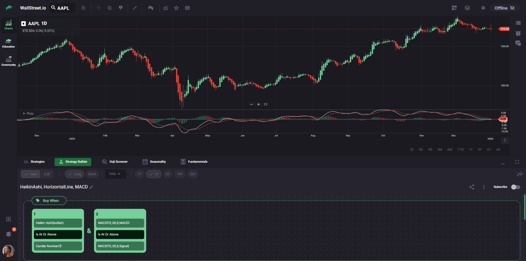Open the layers icon in top bar
This screenshot has height=261, width=526.
pos(467,8)
